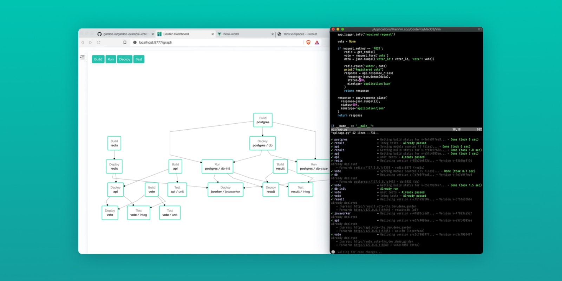Toggle the sidebar menu icon

coord(82,58)
